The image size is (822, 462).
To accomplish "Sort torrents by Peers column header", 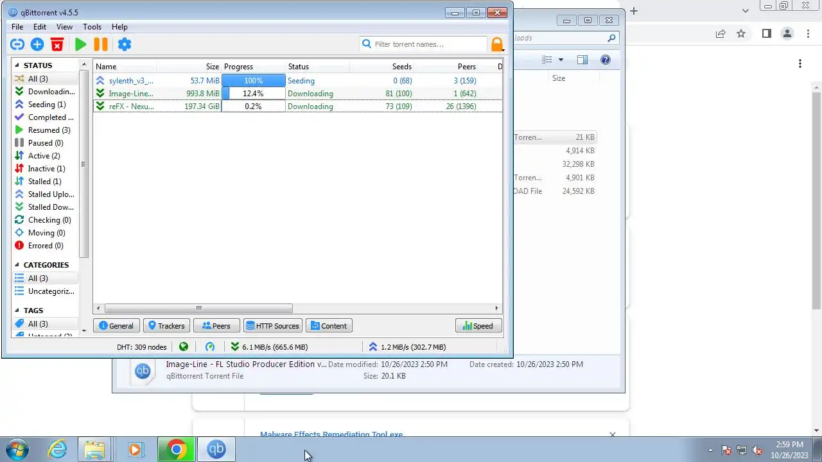I will click(446, 67).
